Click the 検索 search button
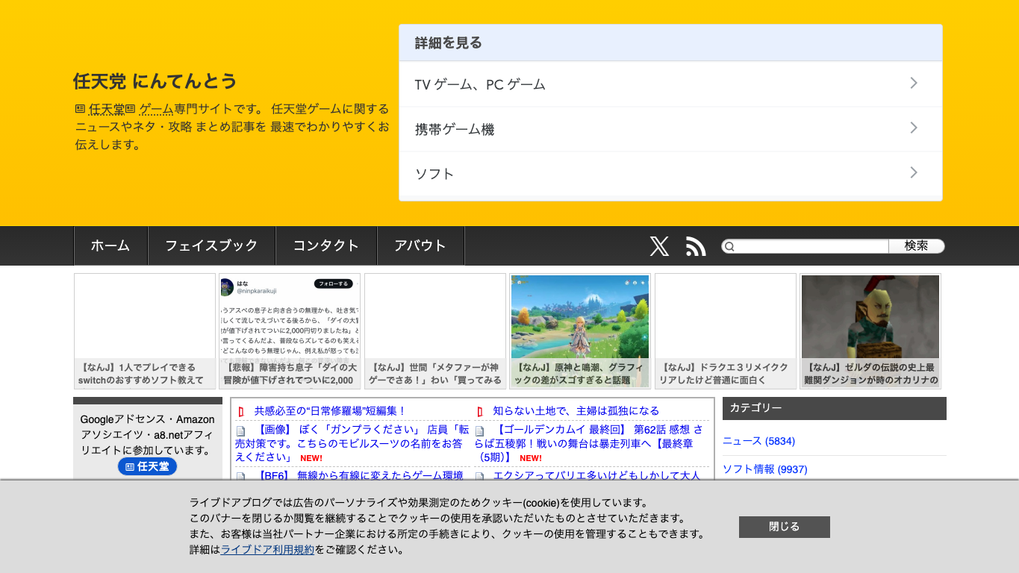 click(x=917, y=246)
